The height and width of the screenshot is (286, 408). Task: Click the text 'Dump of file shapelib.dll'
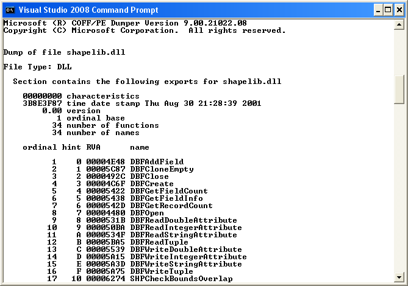tap(64, 52)
